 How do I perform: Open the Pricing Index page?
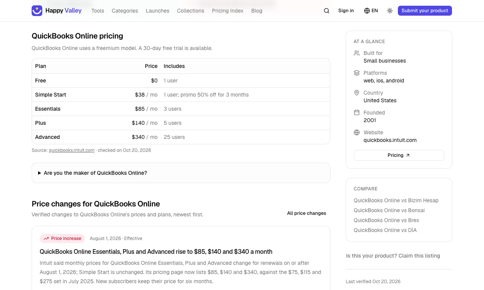[x=228, y=11]
